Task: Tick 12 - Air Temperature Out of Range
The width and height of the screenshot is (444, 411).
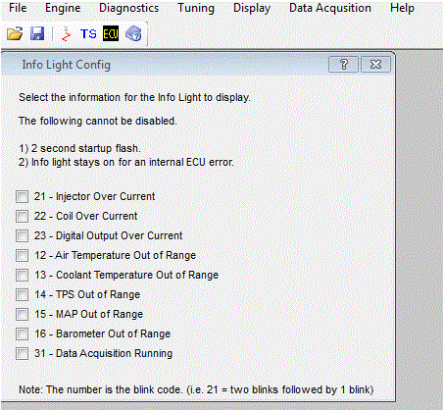Action: [x=23, y=256]
